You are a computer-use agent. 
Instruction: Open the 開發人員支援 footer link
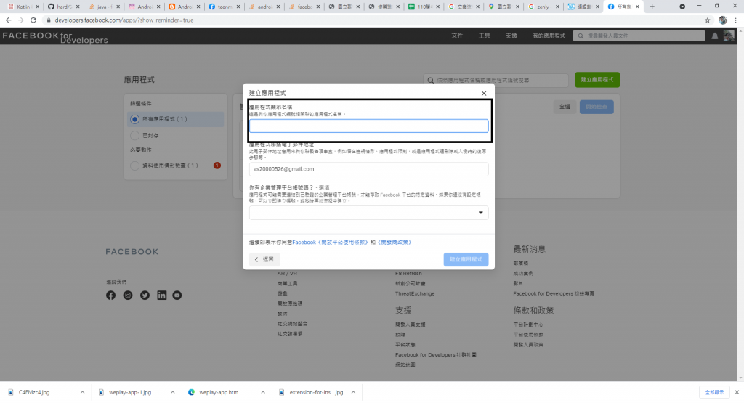pos(410,325)
